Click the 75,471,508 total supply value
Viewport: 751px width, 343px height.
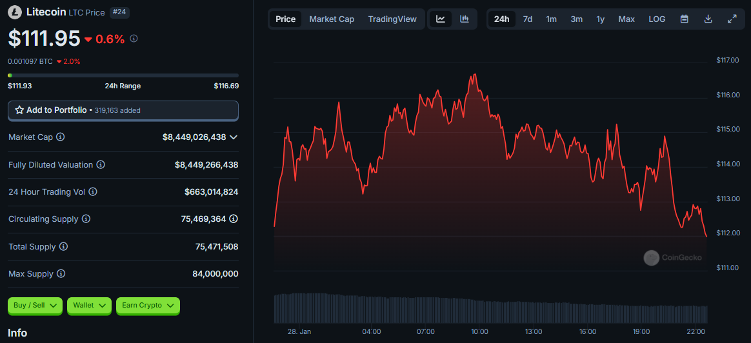[x=217, y=246]
